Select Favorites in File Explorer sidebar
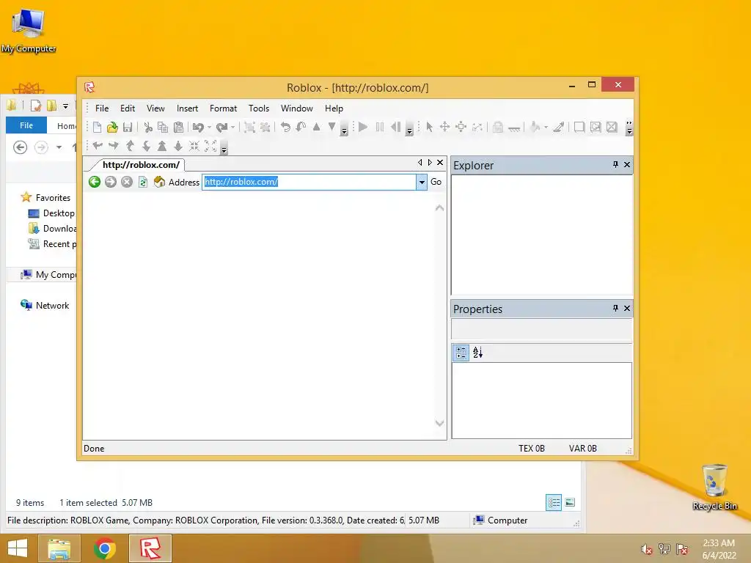 (53, 198)
